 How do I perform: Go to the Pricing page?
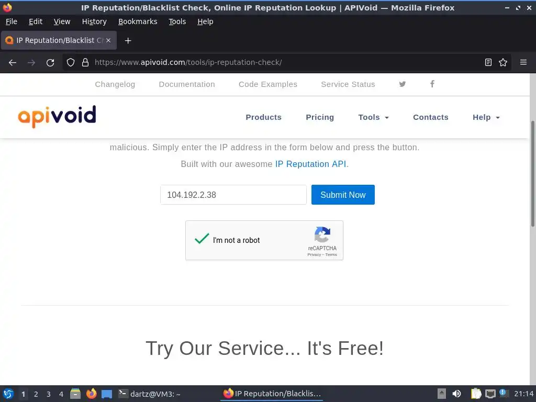[x=320, y=117]
